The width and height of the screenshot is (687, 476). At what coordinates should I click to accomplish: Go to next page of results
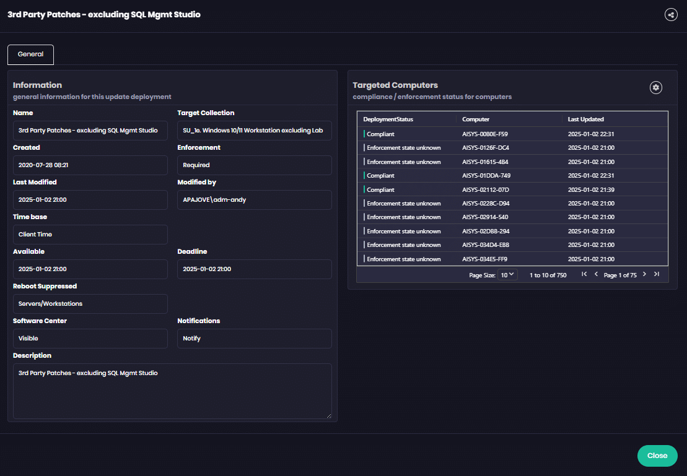point(644,274)
